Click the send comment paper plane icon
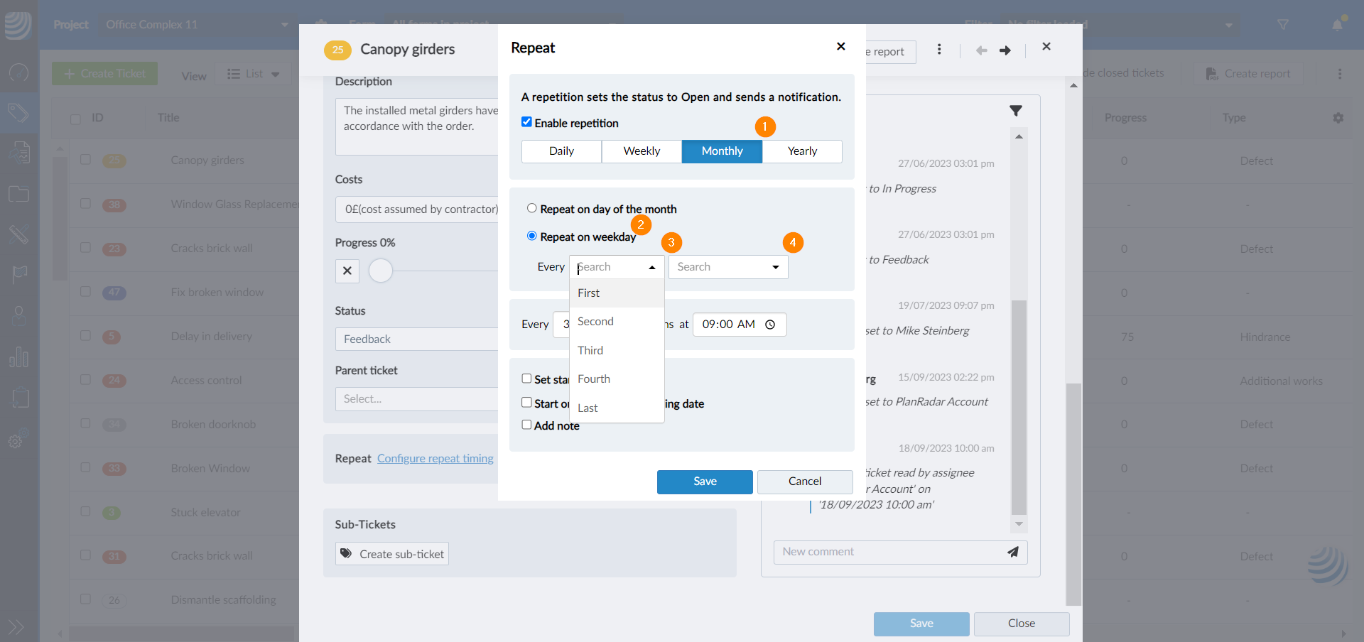Screen dimensions: 1364x642 (x=1012, y=552)
